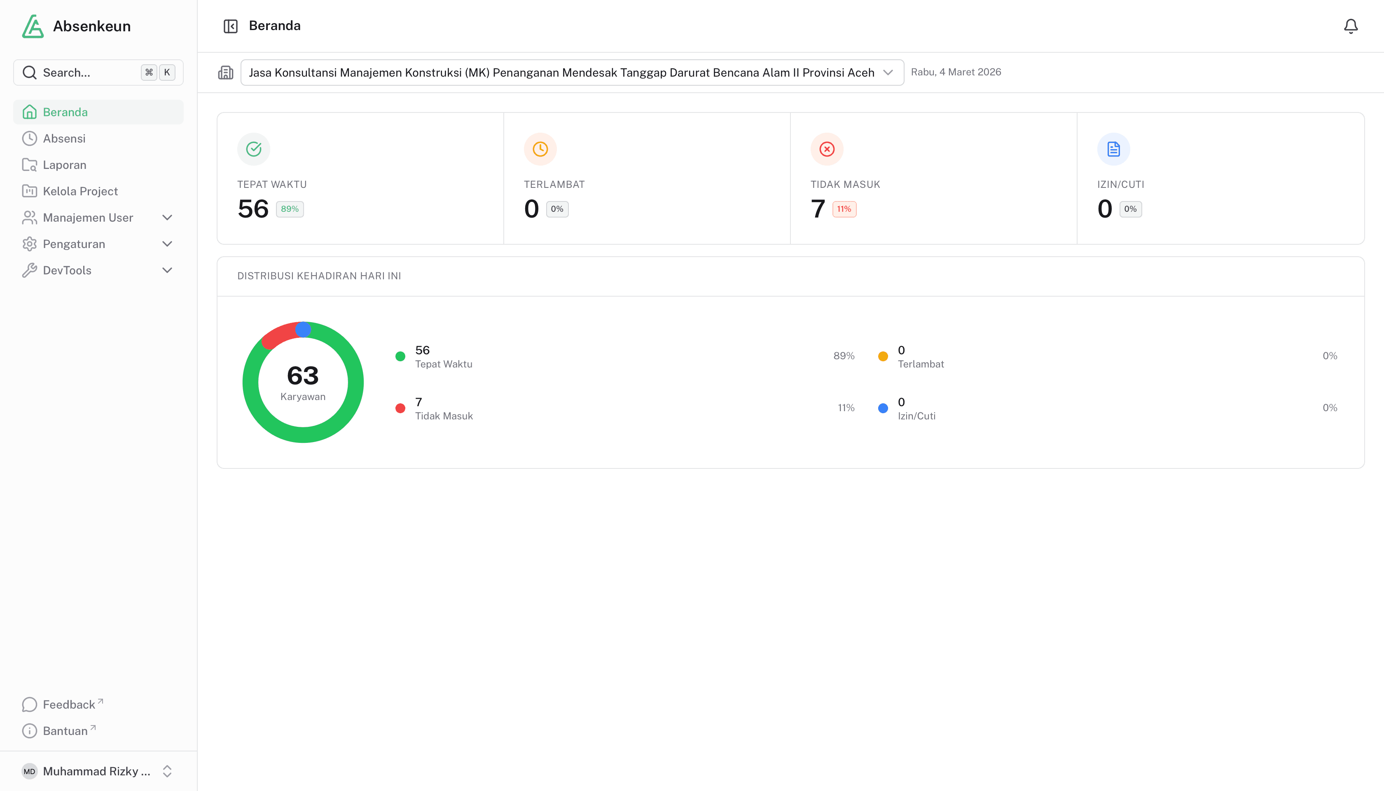Screen dimensions: 1384x791
Task: Open the Feedback external link
Action: 68,704
